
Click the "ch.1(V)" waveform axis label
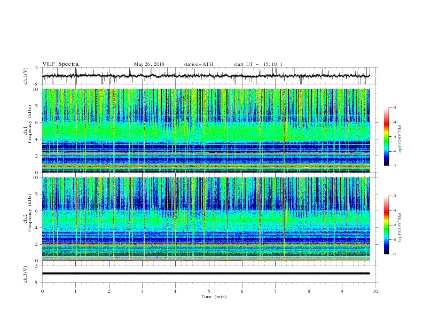26,76
